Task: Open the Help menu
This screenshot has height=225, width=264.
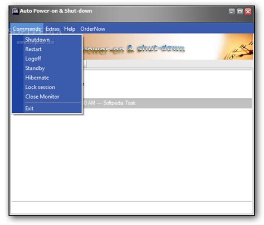Action: 70,29
